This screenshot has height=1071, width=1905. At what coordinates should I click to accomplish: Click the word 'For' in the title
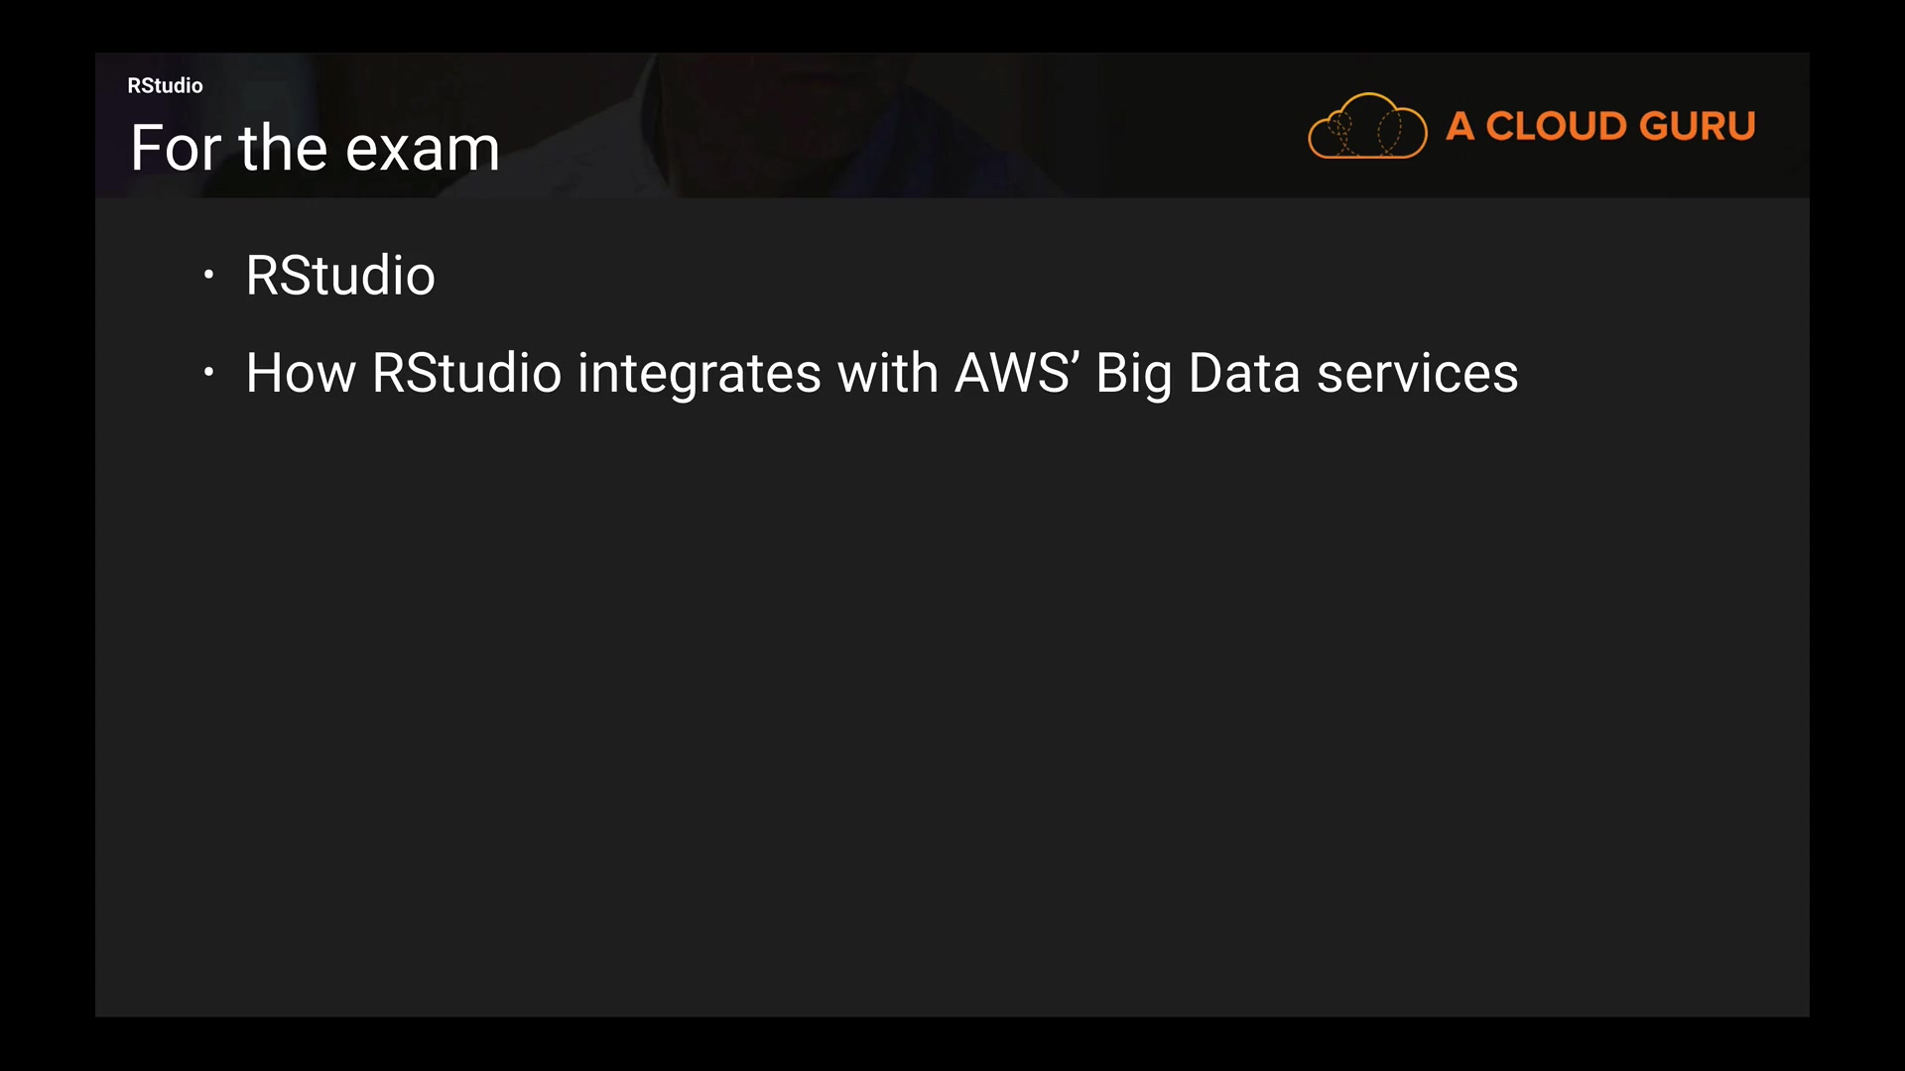175,149
